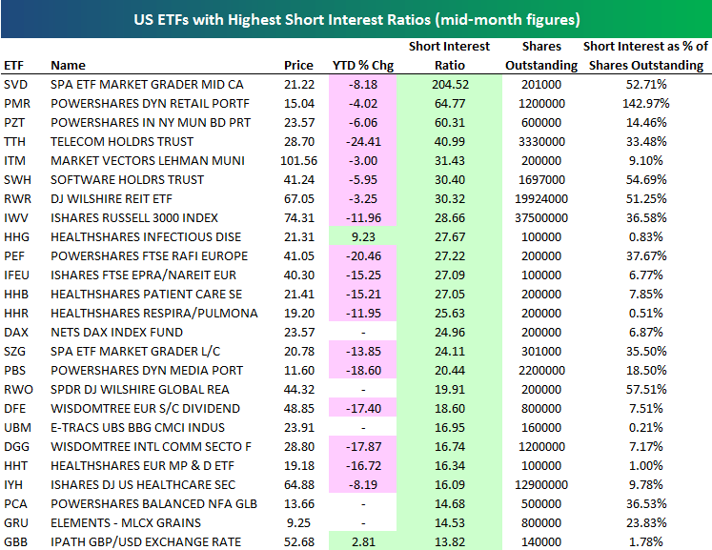
Task: Click short interest ratio 30.32
Action: 450,199
